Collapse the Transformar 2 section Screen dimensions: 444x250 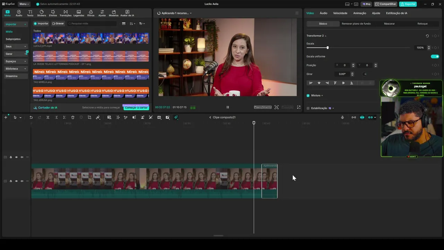pyautogui.click(x=325, y=36)
